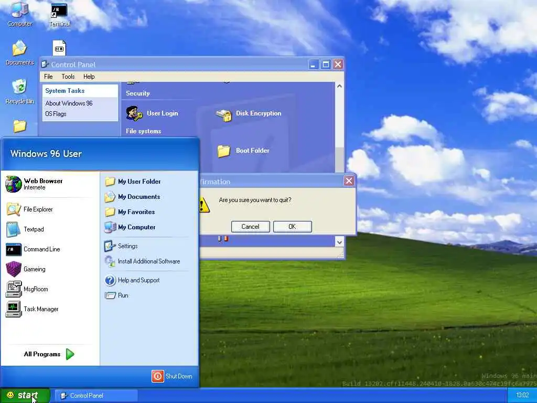This screenshot has height=403, width=537.
Task: Open About Windows 96 link
Action: [69, 103]
